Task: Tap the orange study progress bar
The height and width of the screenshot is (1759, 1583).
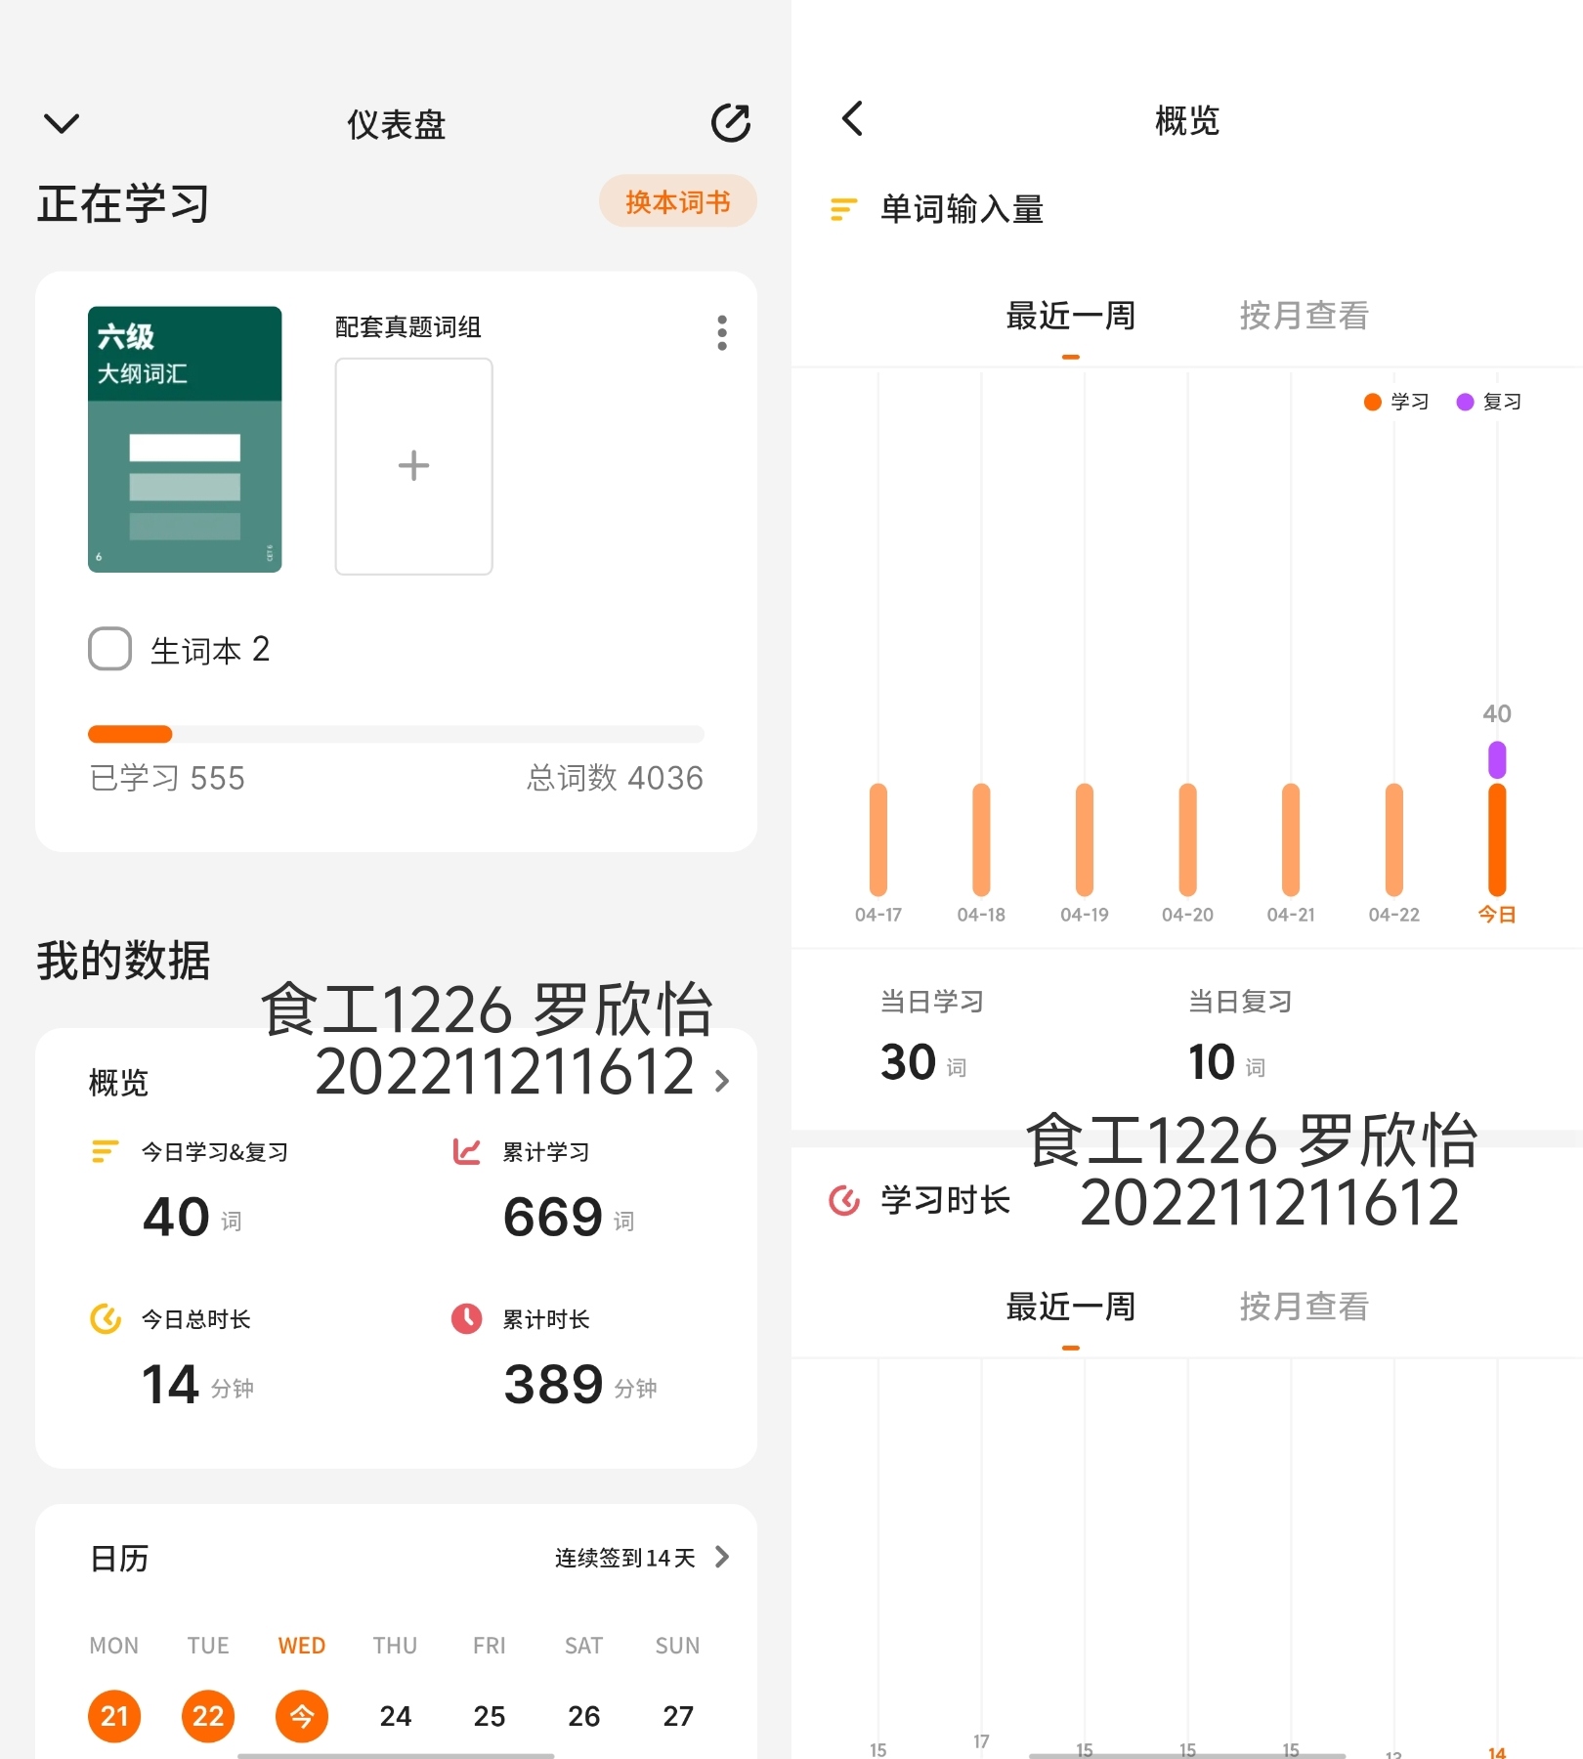Action: 130,734
